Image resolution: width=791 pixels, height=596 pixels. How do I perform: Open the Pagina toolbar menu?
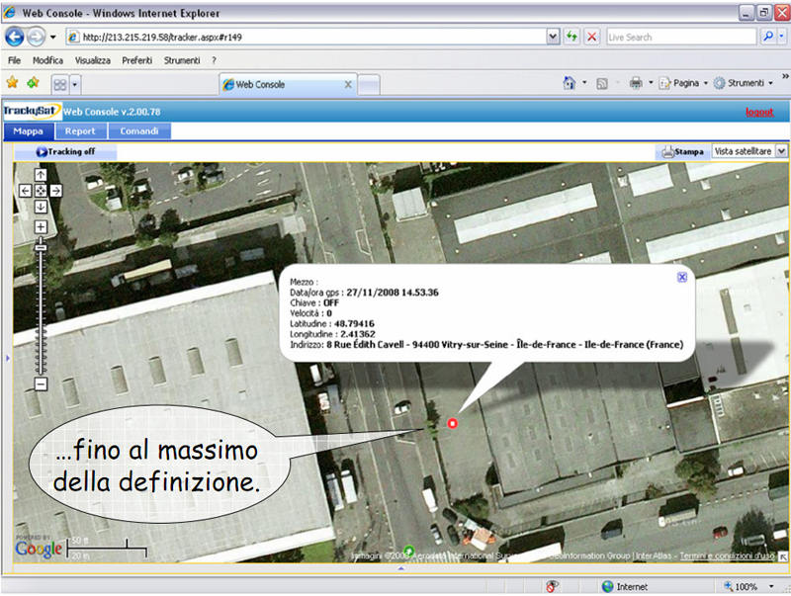[682, 83]
